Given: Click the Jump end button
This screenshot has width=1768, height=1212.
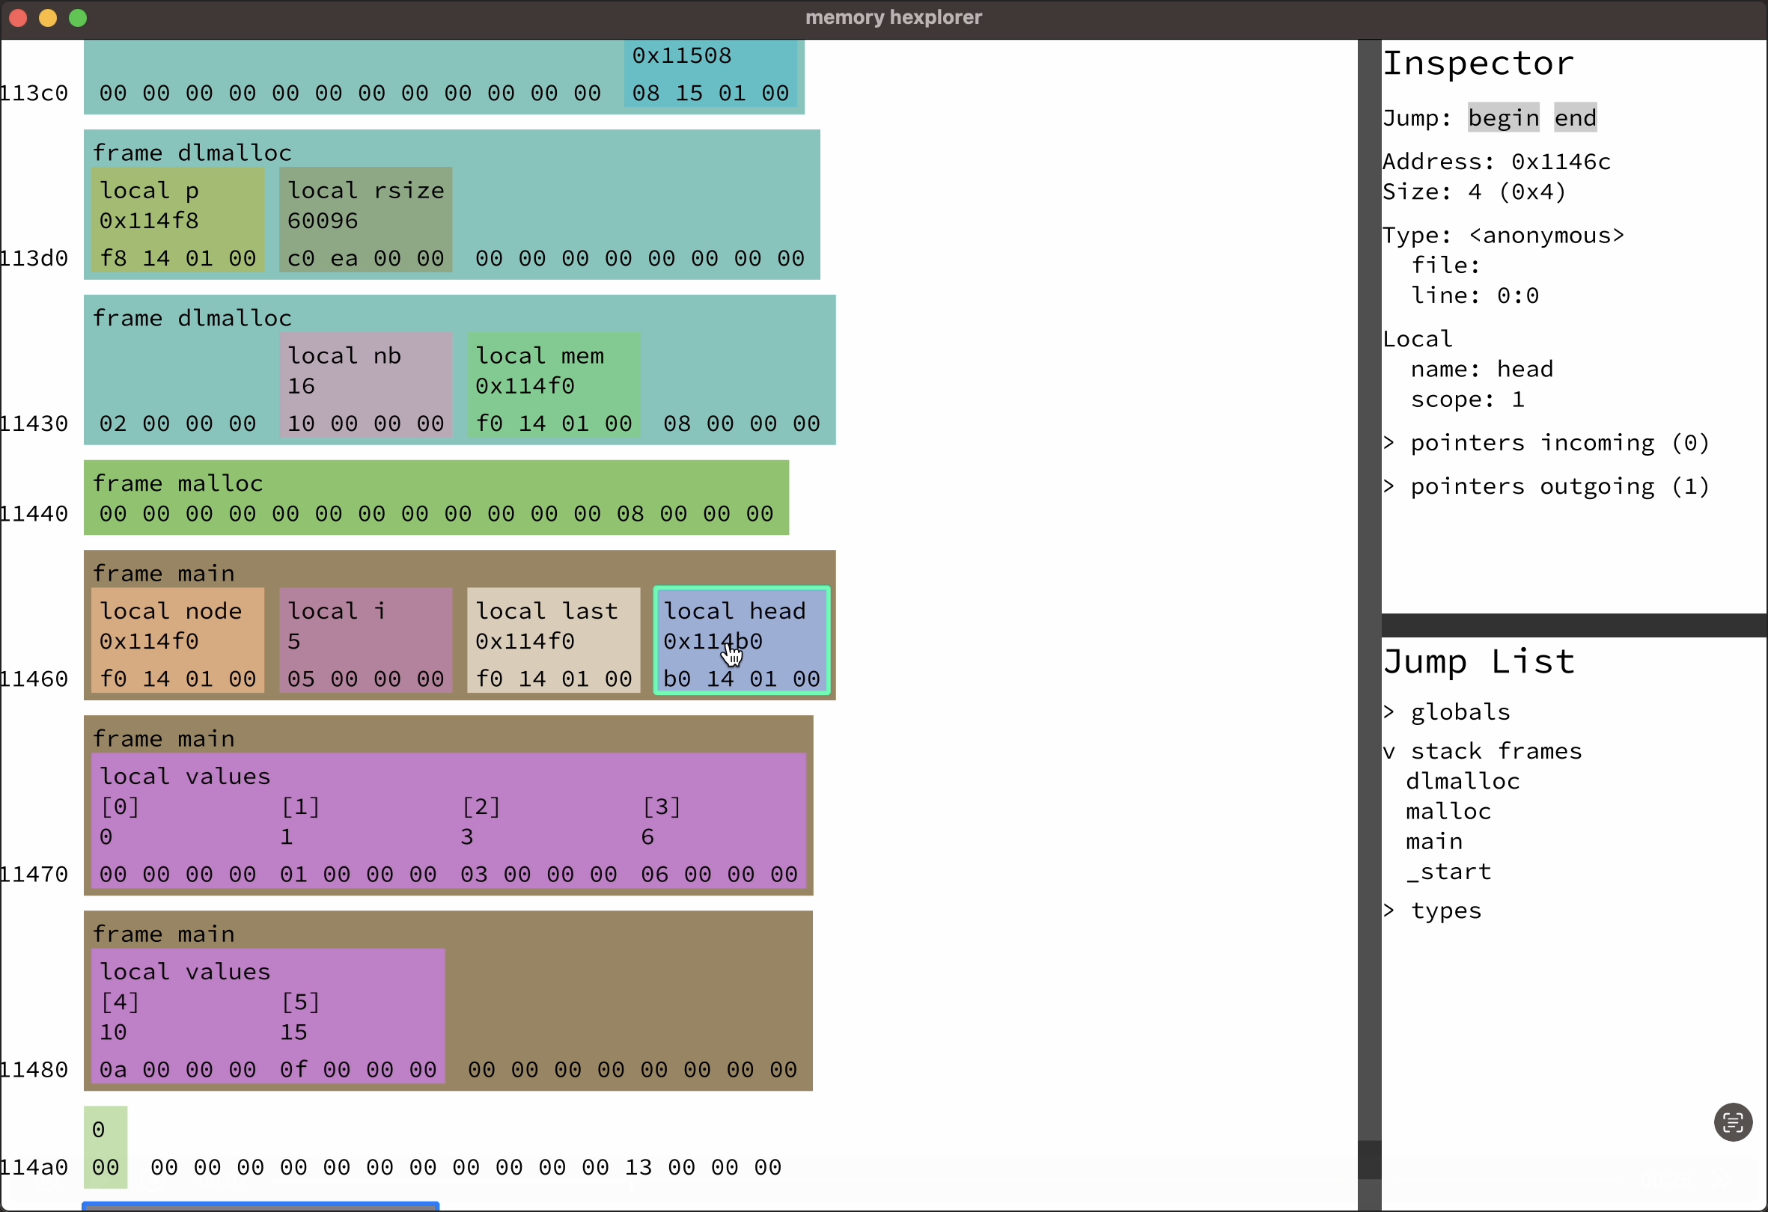Looking at the screenshot, I should (1574, 118).
